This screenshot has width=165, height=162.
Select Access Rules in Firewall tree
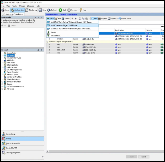pos(11,53)
